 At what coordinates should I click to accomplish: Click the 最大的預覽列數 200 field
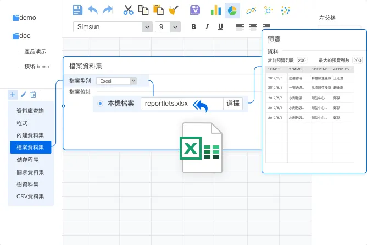(357, 61)
